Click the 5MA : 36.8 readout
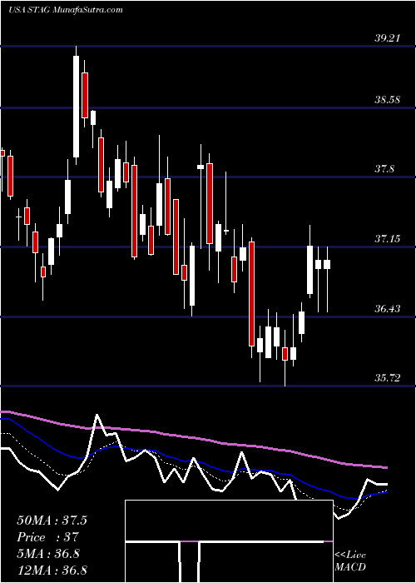 [x=48, y=554]
